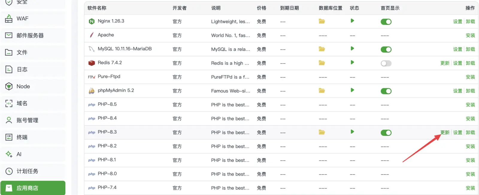The image size is (479, 195).
Task: Open the Nginx database location folder
Action: pyautogui.click(x=322, y=21)
